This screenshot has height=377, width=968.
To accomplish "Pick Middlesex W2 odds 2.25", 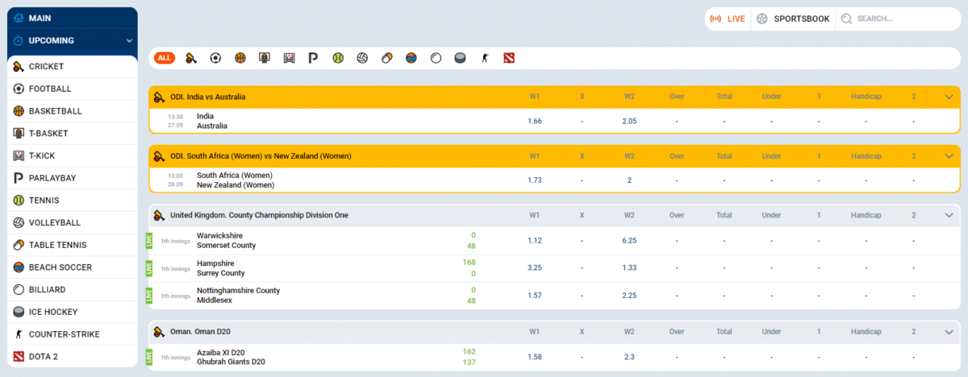I will point(629,296).
